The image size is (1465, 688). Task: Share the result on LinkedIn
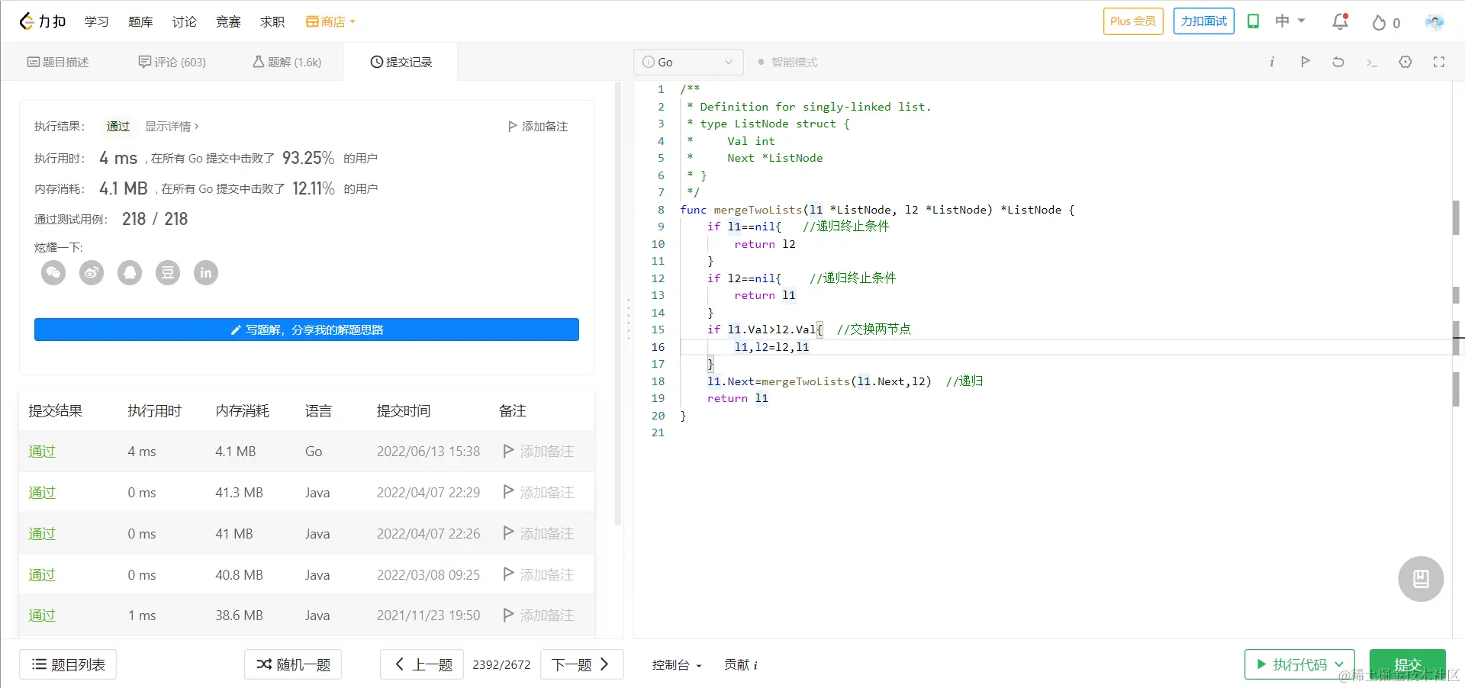(206, 272)
